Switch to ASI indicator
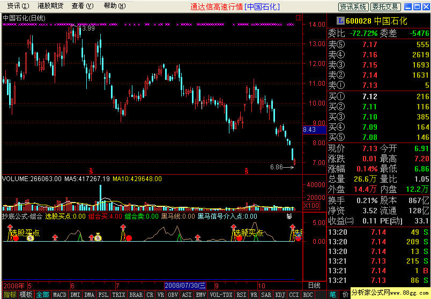This screenshot has height=299, width=431. click(187, 295)
